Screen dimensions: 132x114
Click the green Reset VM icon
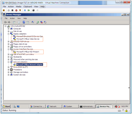click(x=29, y=10)
